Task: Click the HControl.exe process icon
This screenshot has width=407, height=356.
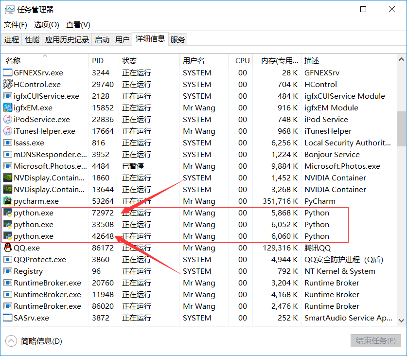Action: (7, 85)
